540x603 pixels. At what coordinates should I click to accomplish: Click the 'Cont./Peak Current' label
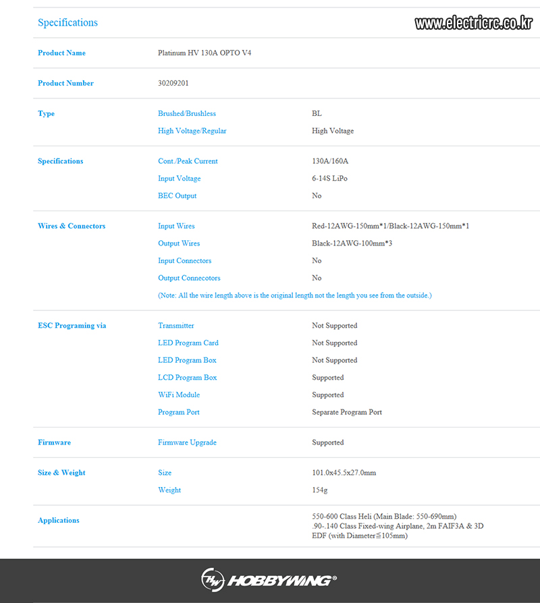(188, 161)
